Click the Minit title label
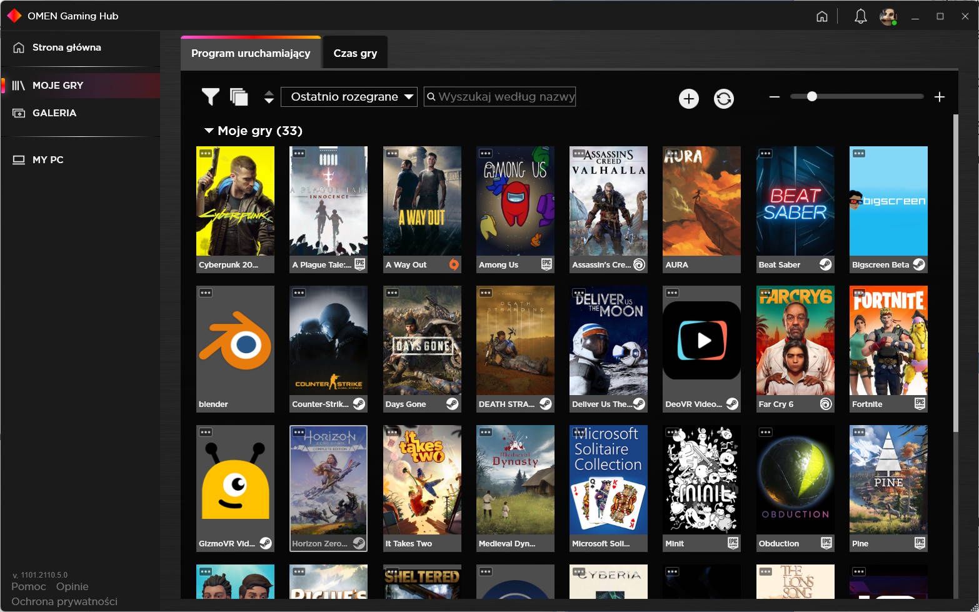Image resolution: width=979 pixels, height=612 pixels. tap(675, 544)
